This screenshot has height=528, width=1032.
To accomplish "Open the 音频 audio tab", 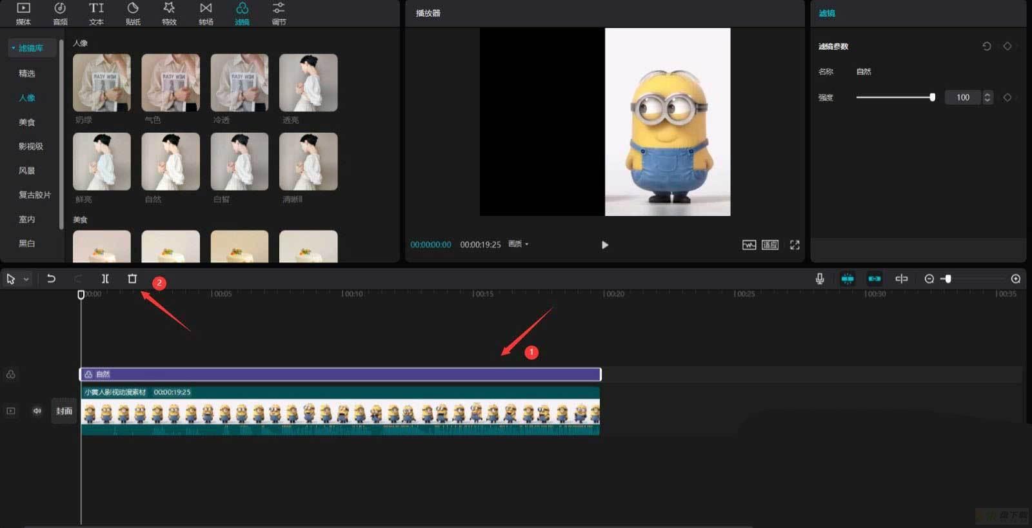I will [x=60, y=14].
